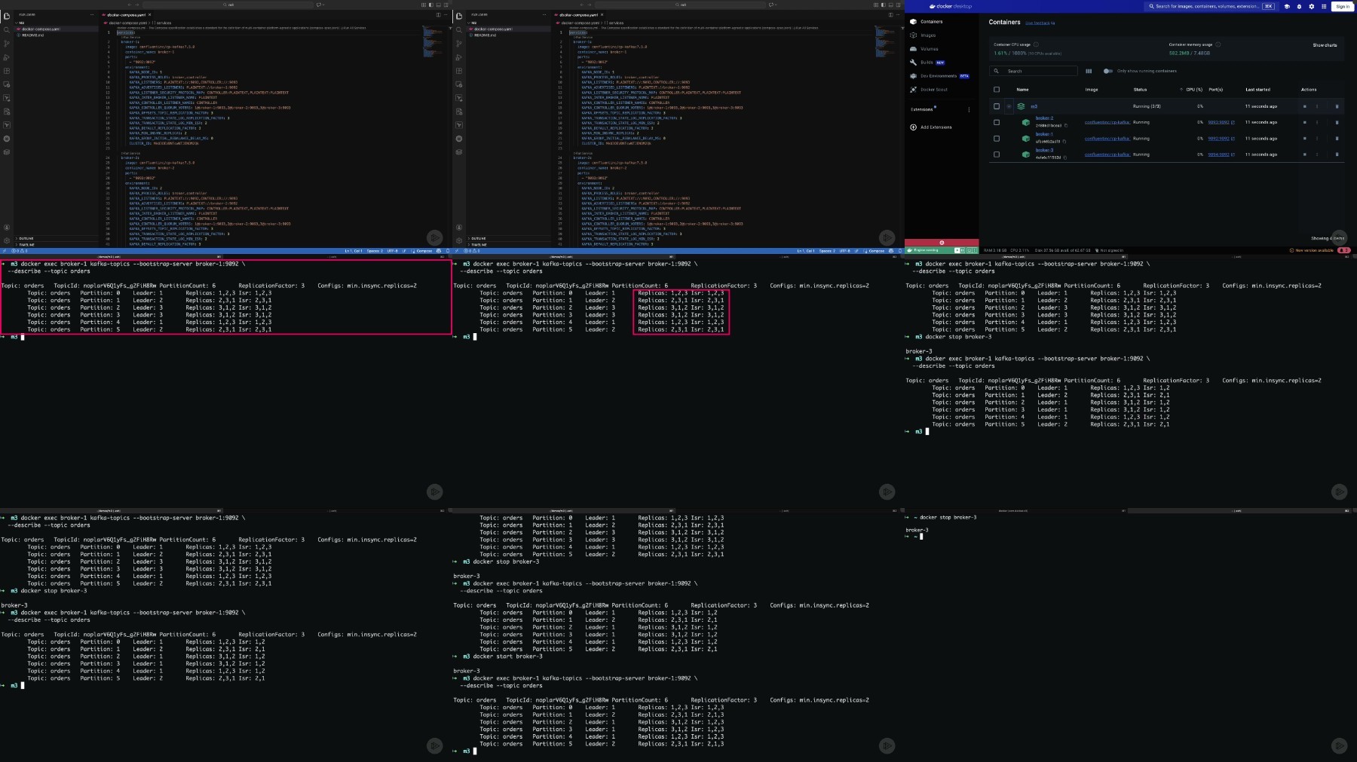Image resolution: width=1357 pixels, height=762 pixels.
Task: Switch to the Volumes section
Action: click(929, 49)
